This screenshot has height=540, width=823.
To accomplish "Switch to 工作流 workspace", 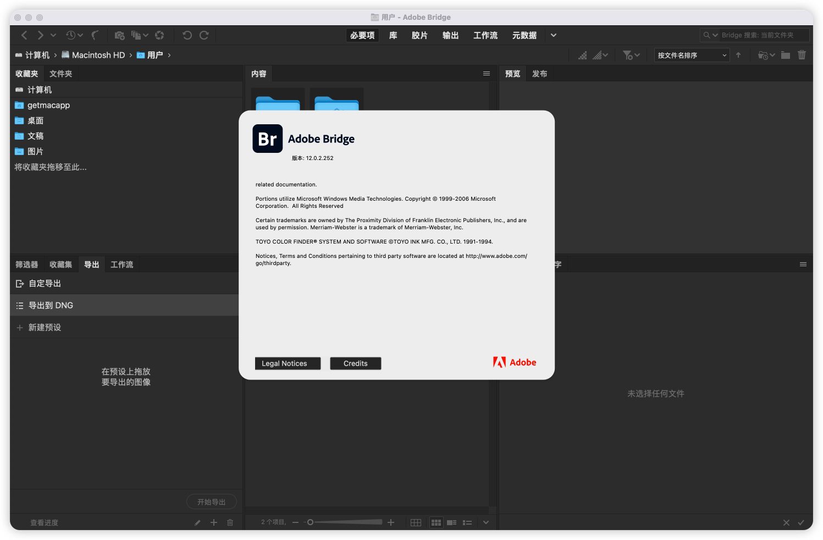I will (x=485, y=35).
